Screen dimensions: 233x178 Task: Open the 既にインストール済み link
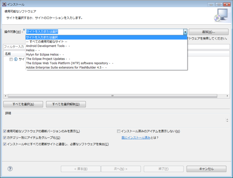[x=136, y=138]
